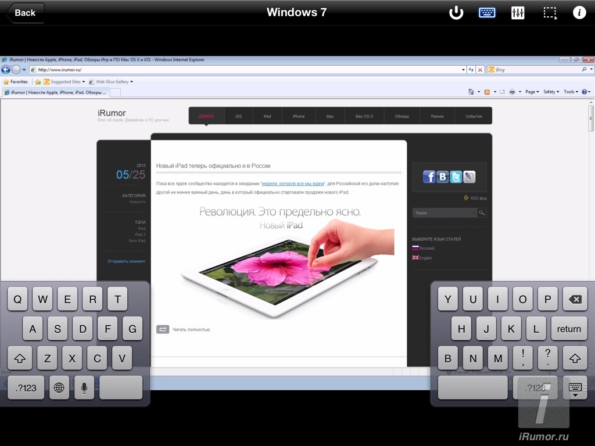Open the LiveJournal pencil social icon
The height and width of the screenshot is (446, 595).
469,177
